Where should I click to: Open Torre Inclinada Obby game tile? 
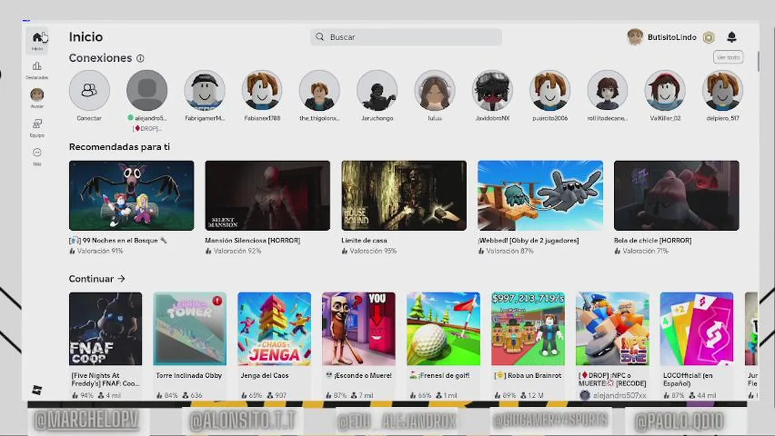[190, 329]
